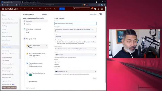This screenshot has width=162, height=91.
Task: Open the browser extensions puzzle icon
Action: pyautogui.click(x=99, y=5)
